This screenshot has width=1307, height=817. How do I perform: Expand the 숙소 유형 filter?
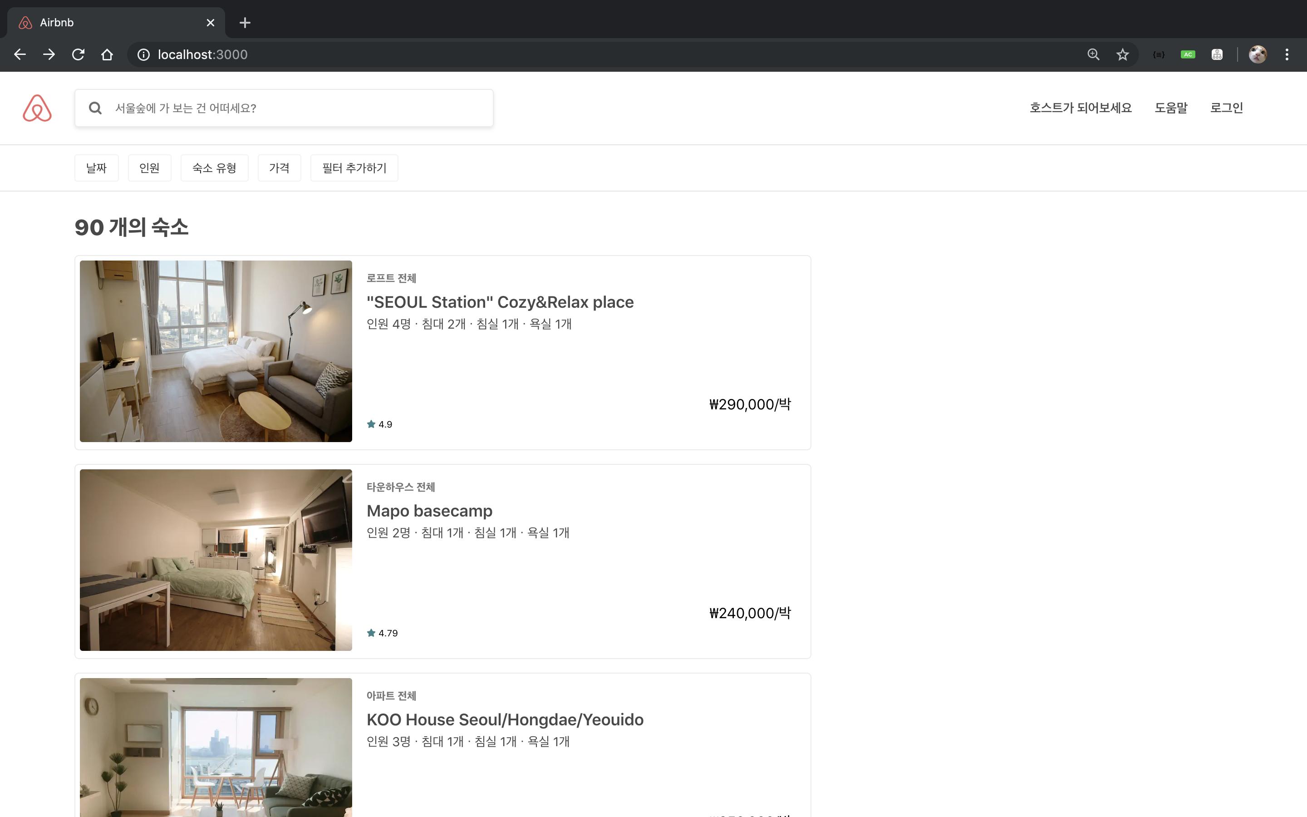(214, 168)
